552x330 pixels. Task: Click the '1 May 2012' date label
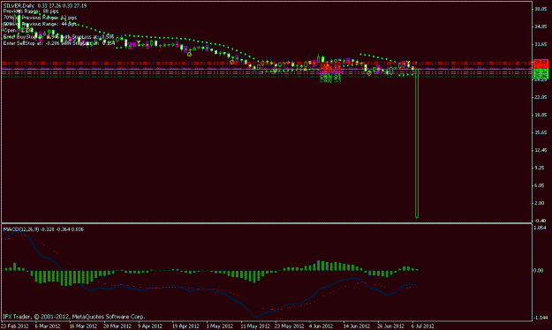click(219, 326)
